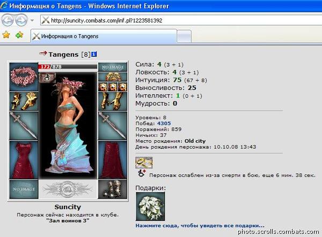Click the 'Tangens' character name
The image size is (322, 237).
[x=63, y=55]
